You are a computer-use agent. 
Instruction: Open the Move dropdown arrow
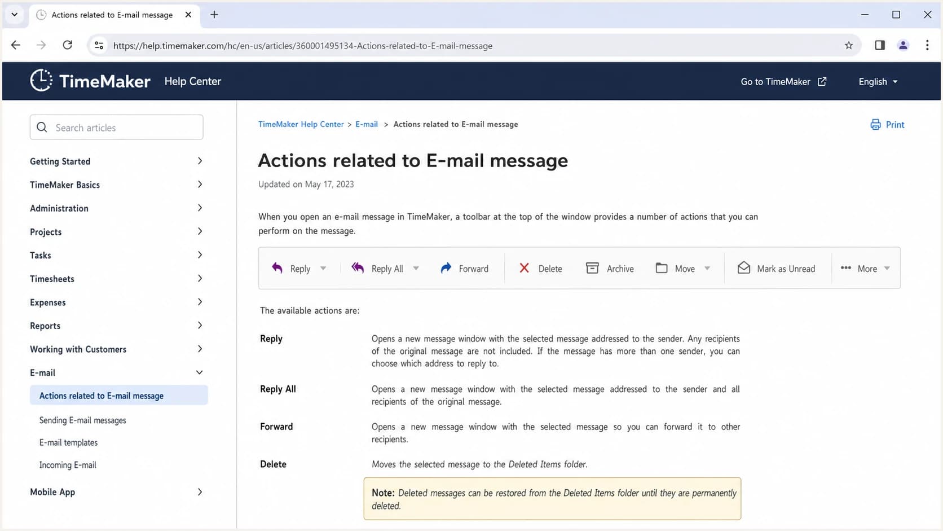(x=707, y=269)
